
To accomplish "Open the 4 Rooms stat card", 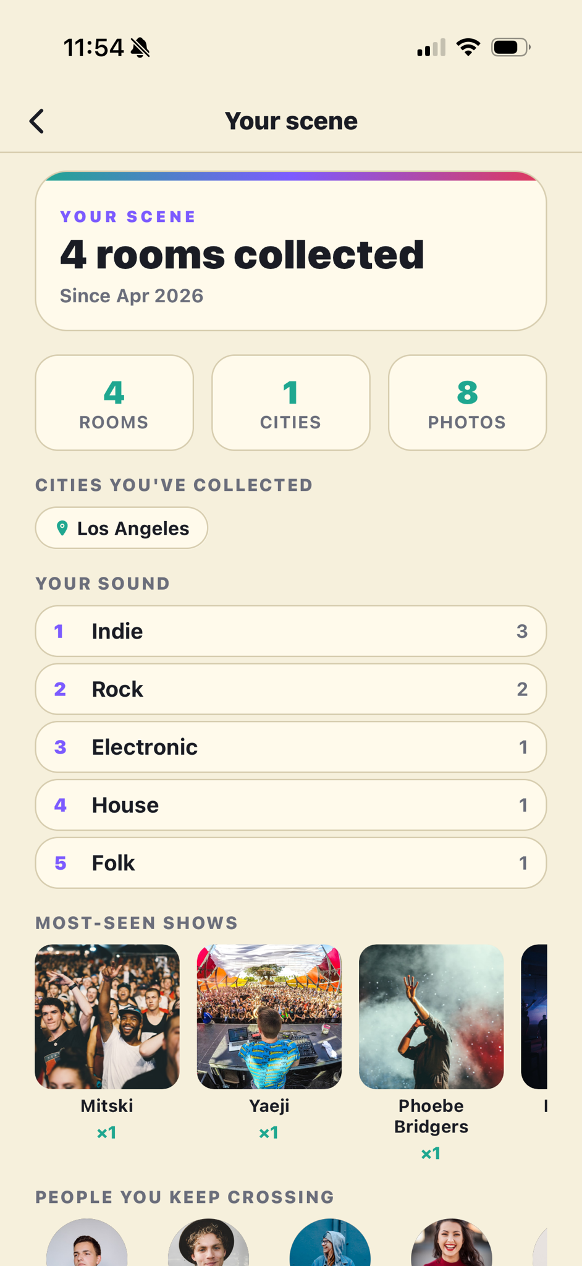I will pos(114,402).
